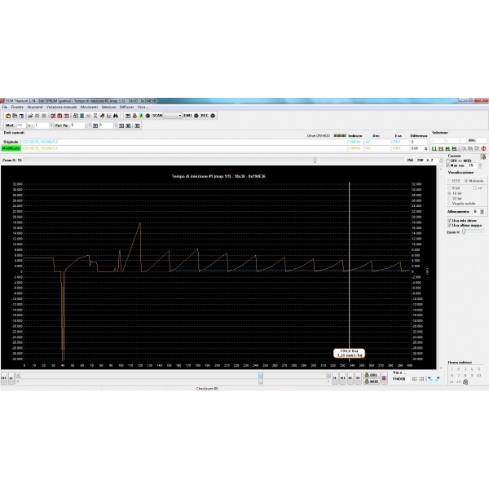Toggle the ORI >> MOD checkbox
Viewport: 489px width, 489px height.
tap(448, 161)
